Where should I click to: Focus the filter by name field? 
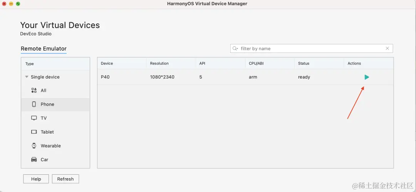click(x=312, y=48)
